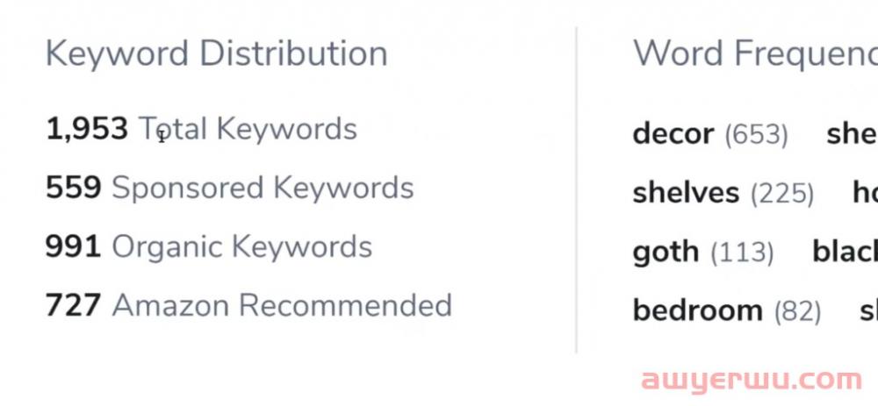Click the bedroom count (82)
Screen dimensions: 878x406
[797, 311]
